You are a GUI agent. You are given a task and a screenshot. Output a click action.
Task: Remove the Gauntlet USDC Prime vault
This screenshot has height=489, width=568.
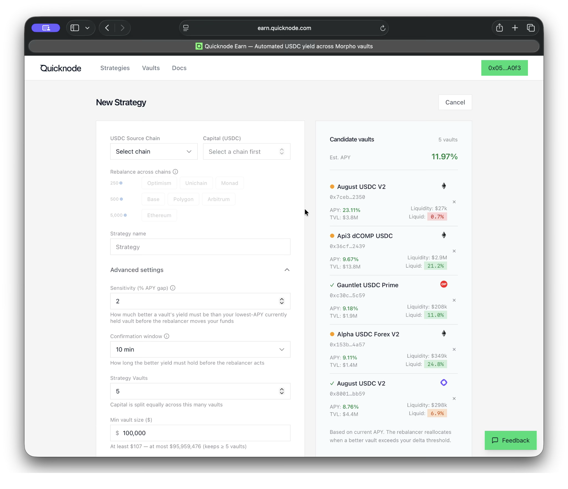(x=454, y=300)
